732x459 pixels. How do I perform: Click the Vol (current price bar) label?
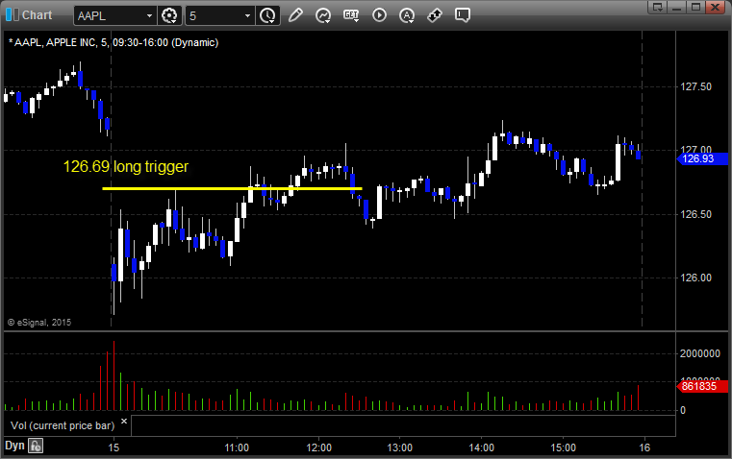pyautogui.click(x=63, y=425)
